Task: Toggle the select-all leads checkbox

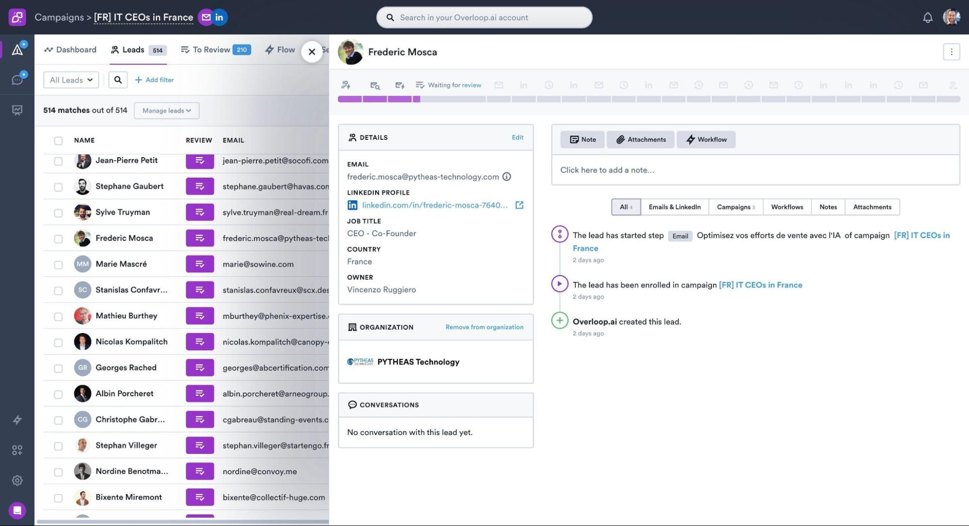Action: [58, 140]
